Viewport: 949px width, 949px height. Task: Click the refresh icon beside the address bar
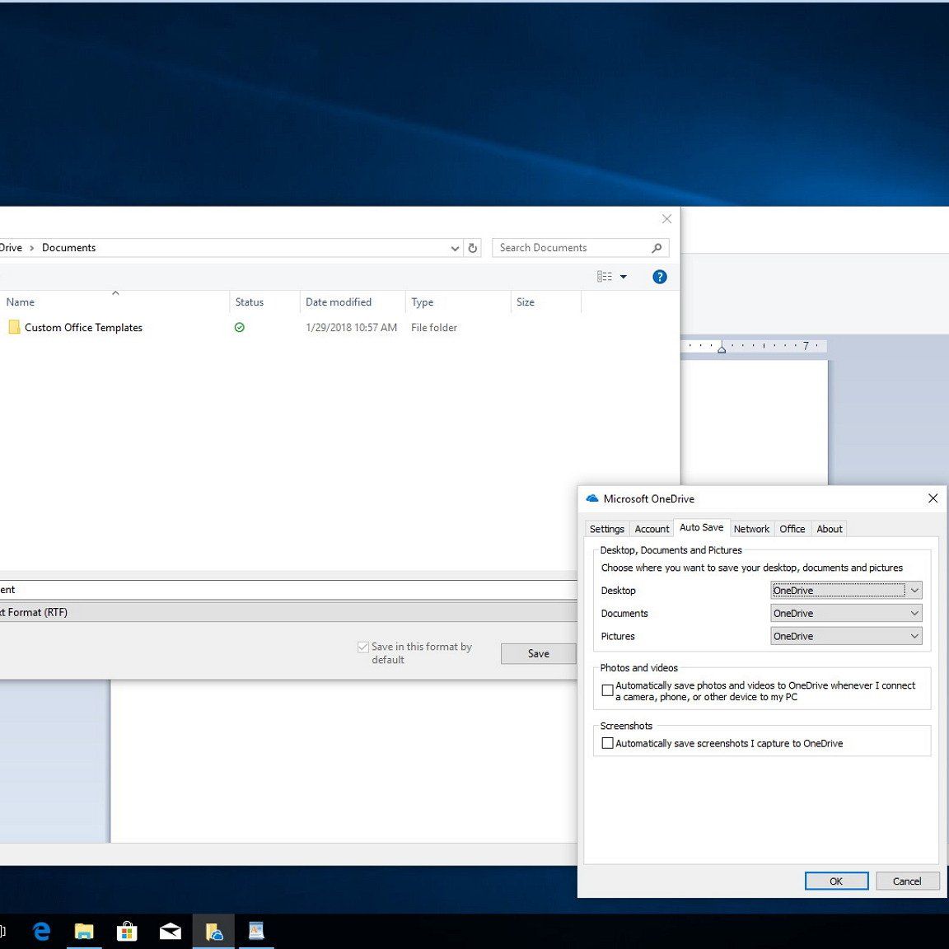[473, 248]
